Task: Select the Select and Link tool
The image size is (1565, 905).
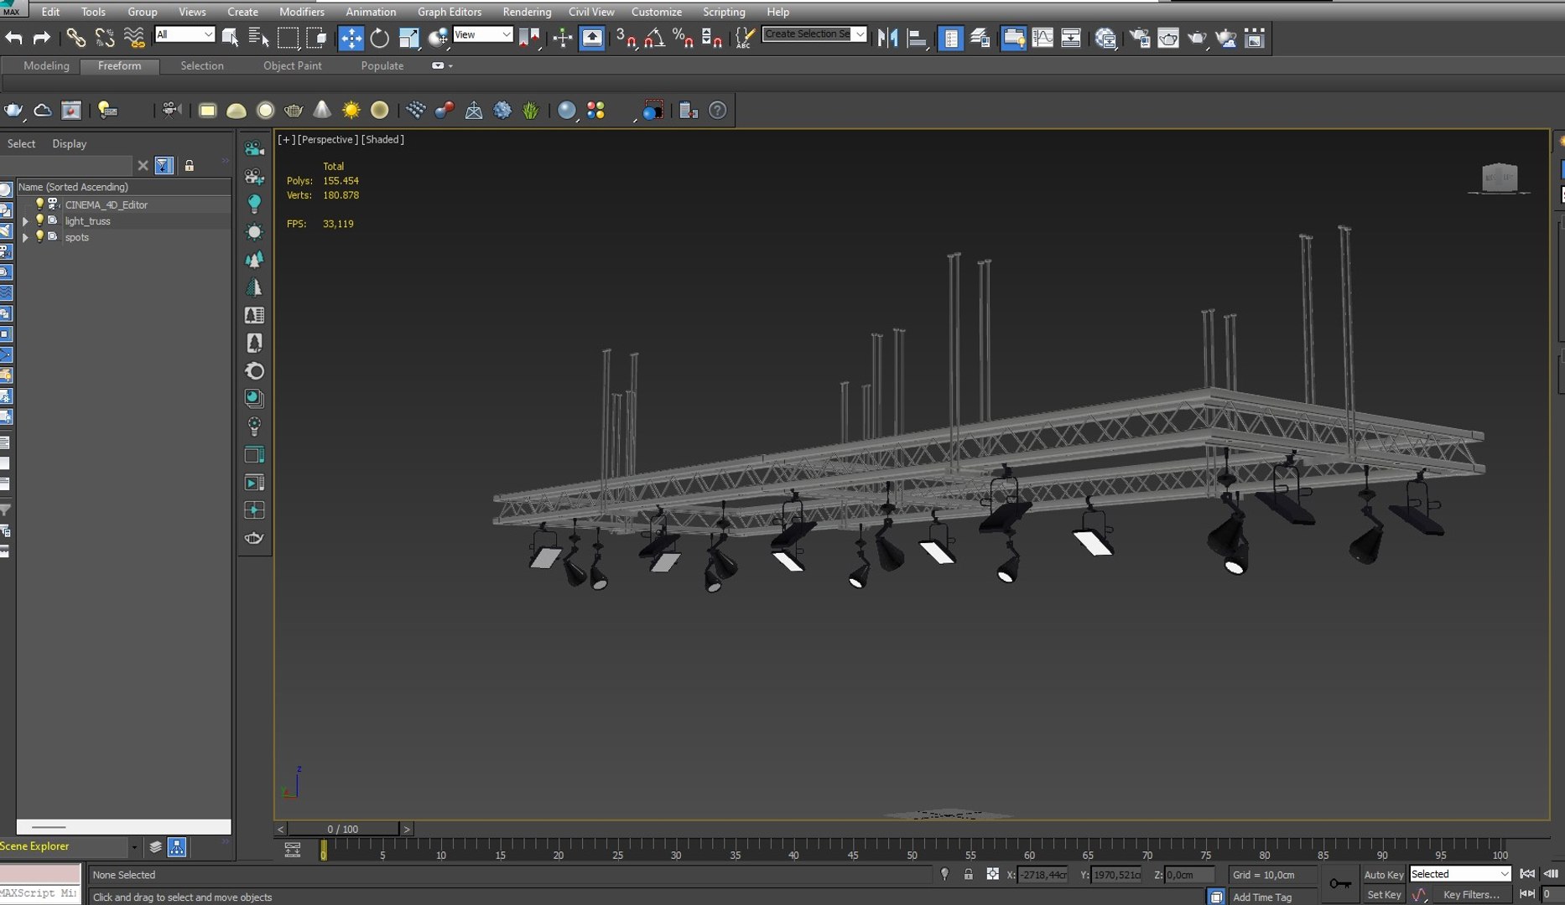Action: point(76,38)
